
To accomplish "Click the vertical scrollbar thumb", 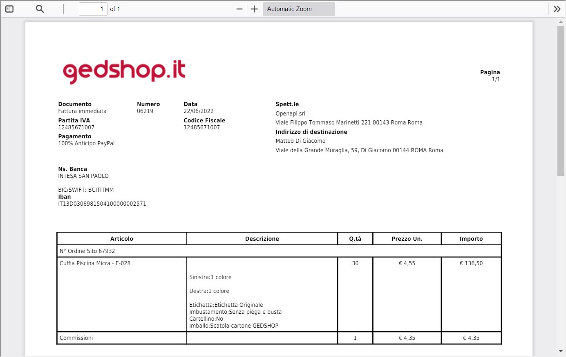I will (x=561, y=100).
